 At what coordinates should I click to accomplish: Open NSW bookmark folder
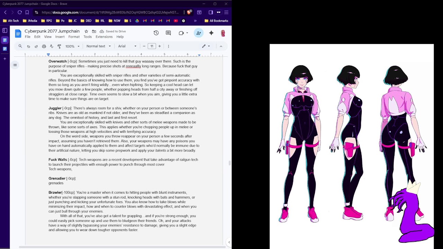pyautogui.click(x=114, y=21)
